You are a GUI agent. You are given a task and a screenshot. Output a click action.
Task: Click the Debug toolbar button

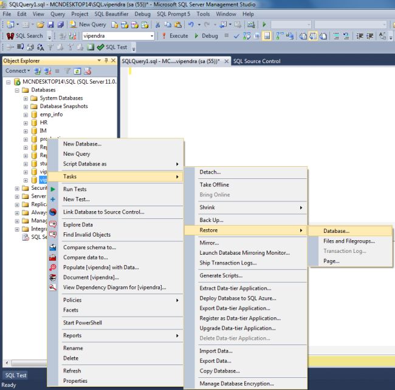point(205,36)
